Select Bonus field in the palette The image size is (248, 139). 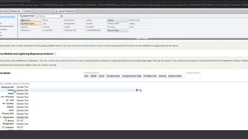click(x=52, y=20)
